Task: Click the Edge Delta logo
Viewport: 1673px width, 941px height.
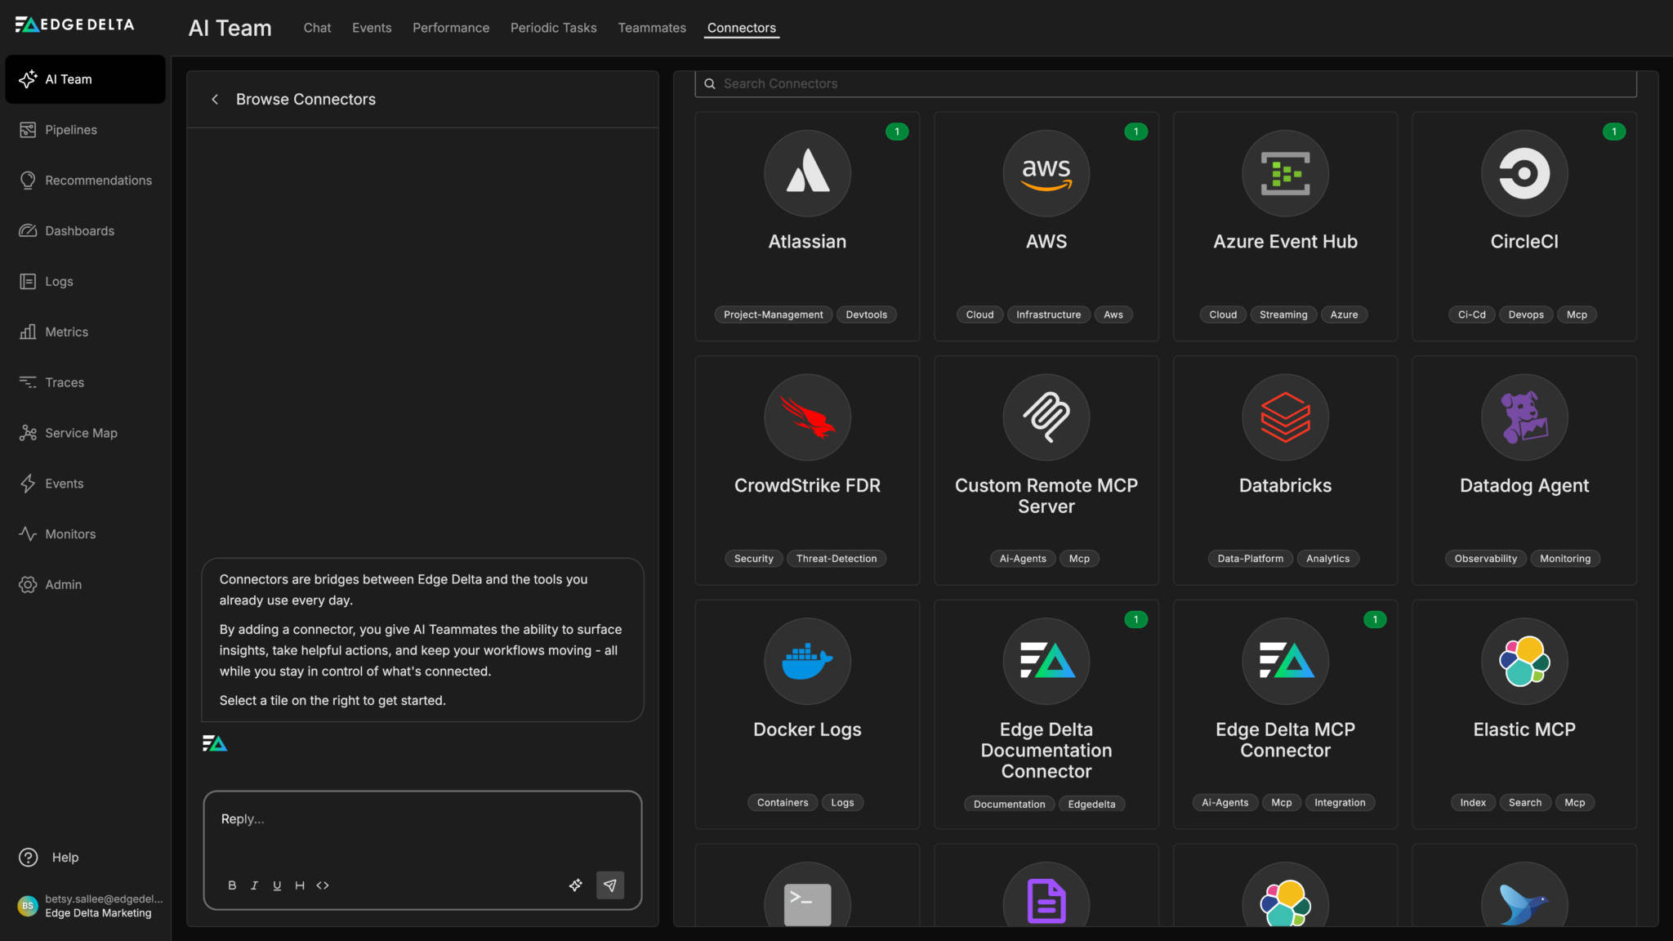Action: click(74, 24)
